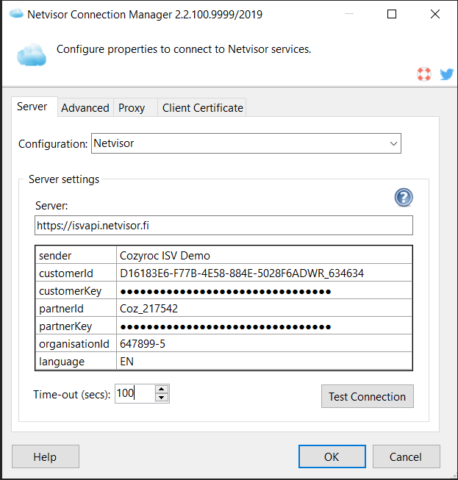Click the Test Connection button
Image resolution: width=458 pixels, height=480 pixels.
coord(367,396)
